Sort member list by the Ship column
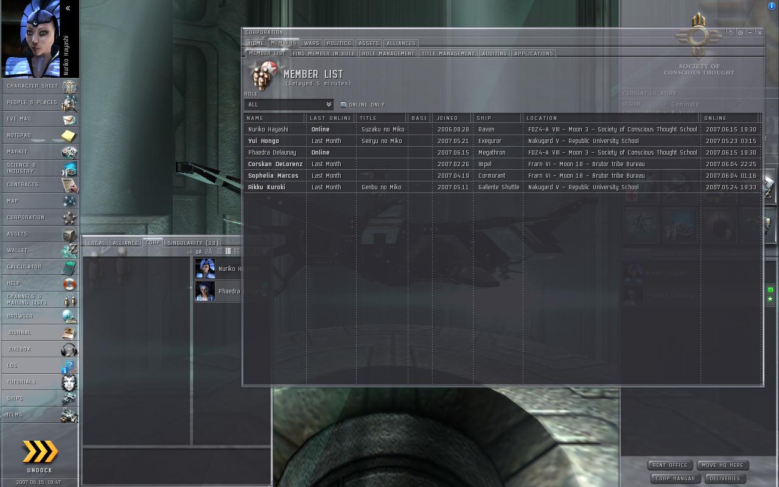Image resolution: width=779 pixels, height=487 pixels. coord(497,118)
